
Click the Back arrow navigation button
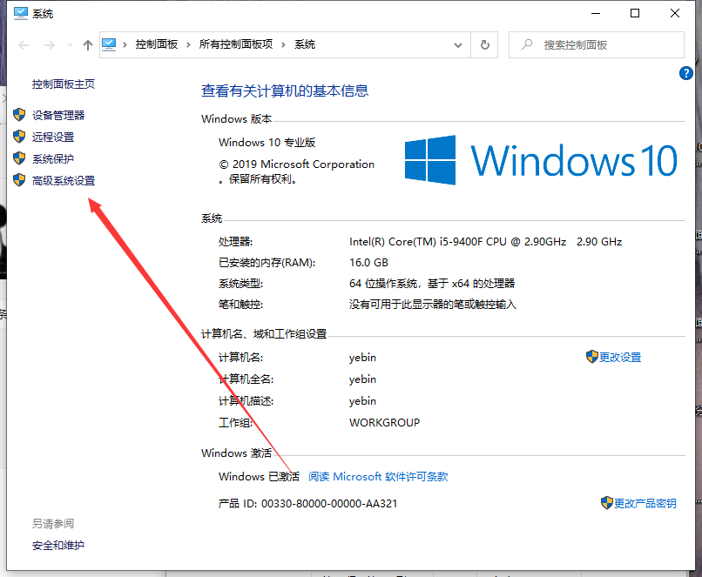pyautogui.click(x=24, y=45)
